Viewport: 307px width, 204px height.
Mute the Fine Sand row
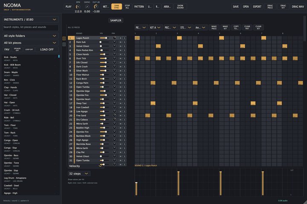(x=120, y=115)
